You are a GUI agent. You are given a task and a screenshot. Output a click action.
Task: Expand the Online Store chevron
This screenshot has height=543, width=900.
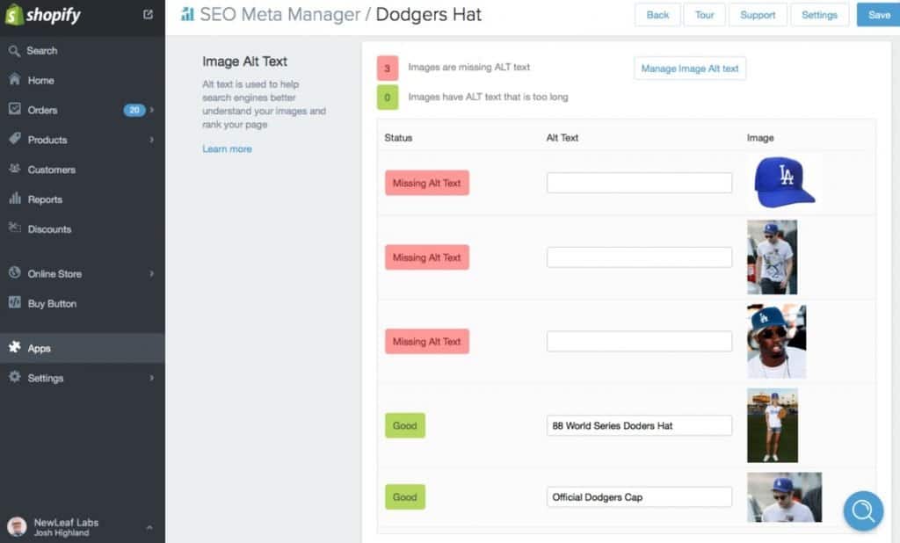tap(152, 273)
